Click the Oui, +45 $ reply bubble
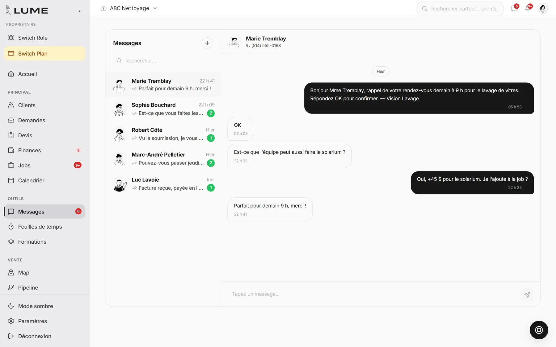 coord(472,183)
